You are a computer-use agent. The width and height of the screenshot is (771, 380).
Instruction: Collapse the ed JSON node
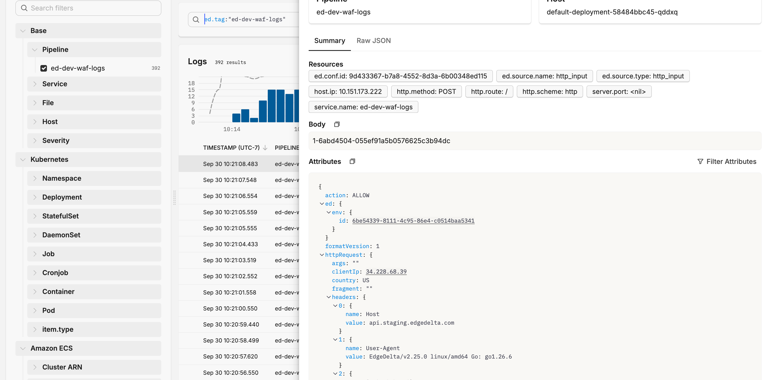coord(322,204)
